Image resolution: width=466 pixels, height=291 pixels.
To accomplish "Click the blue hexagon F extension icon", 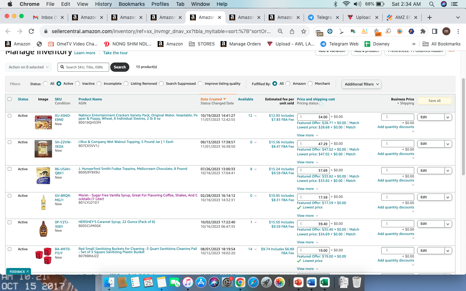I will click(x=411, y=31).
